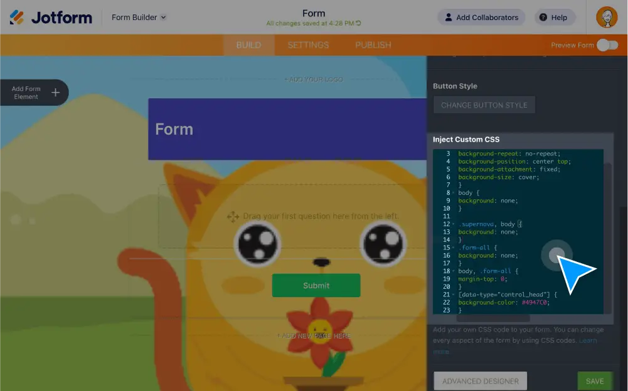The width and height of the screenshot is (628, 391).
Task: Select the BUILD tab
Action: coord(248,44)
